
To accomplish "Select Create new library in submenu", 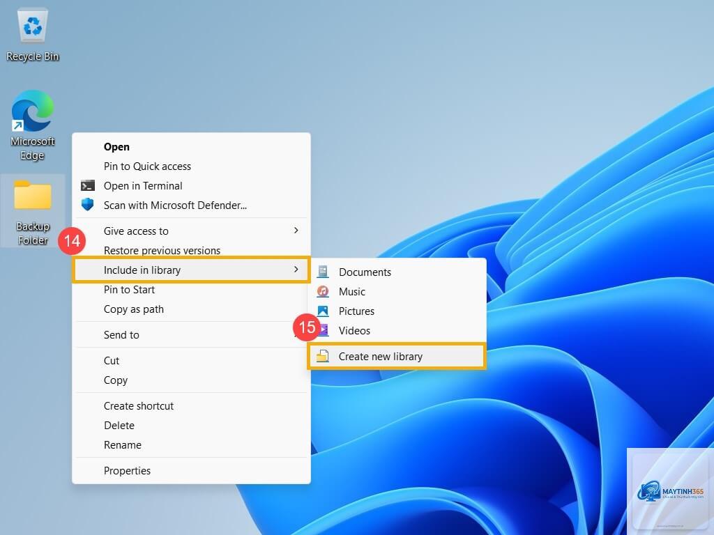I will tap(397, 356).
